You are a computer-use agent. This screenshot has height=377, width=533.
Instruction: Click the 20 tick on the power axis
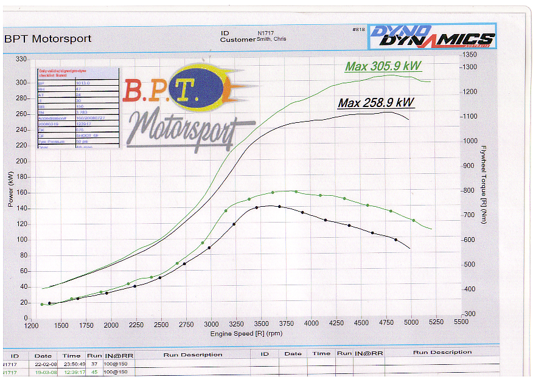point(23,303)
